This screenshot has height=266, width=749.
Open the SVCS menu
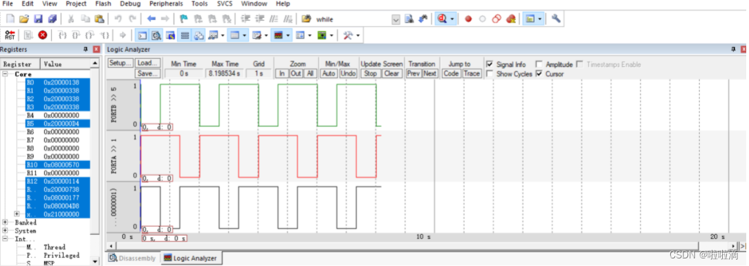click(x=225, y=4)
